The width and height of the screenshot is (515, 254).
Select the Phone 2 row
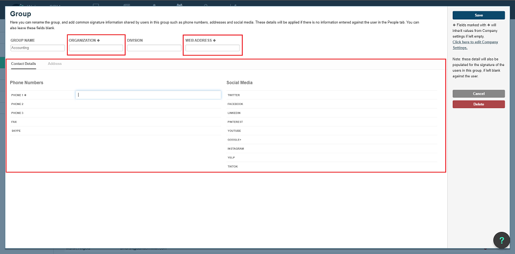point(115,104)
